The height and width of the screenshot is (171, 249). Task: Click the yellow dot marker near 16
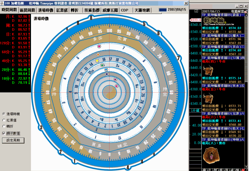coord(97,61)
